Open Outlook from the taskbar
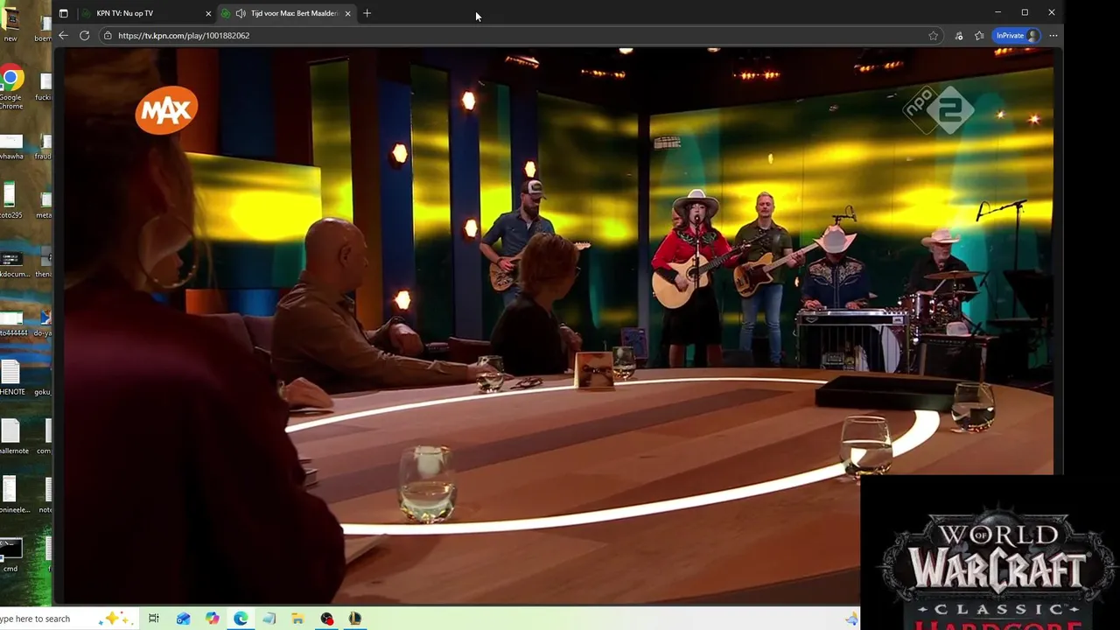Image resolution: width=1120 pixels, height=630 pixels. click(x=183, y=619)
